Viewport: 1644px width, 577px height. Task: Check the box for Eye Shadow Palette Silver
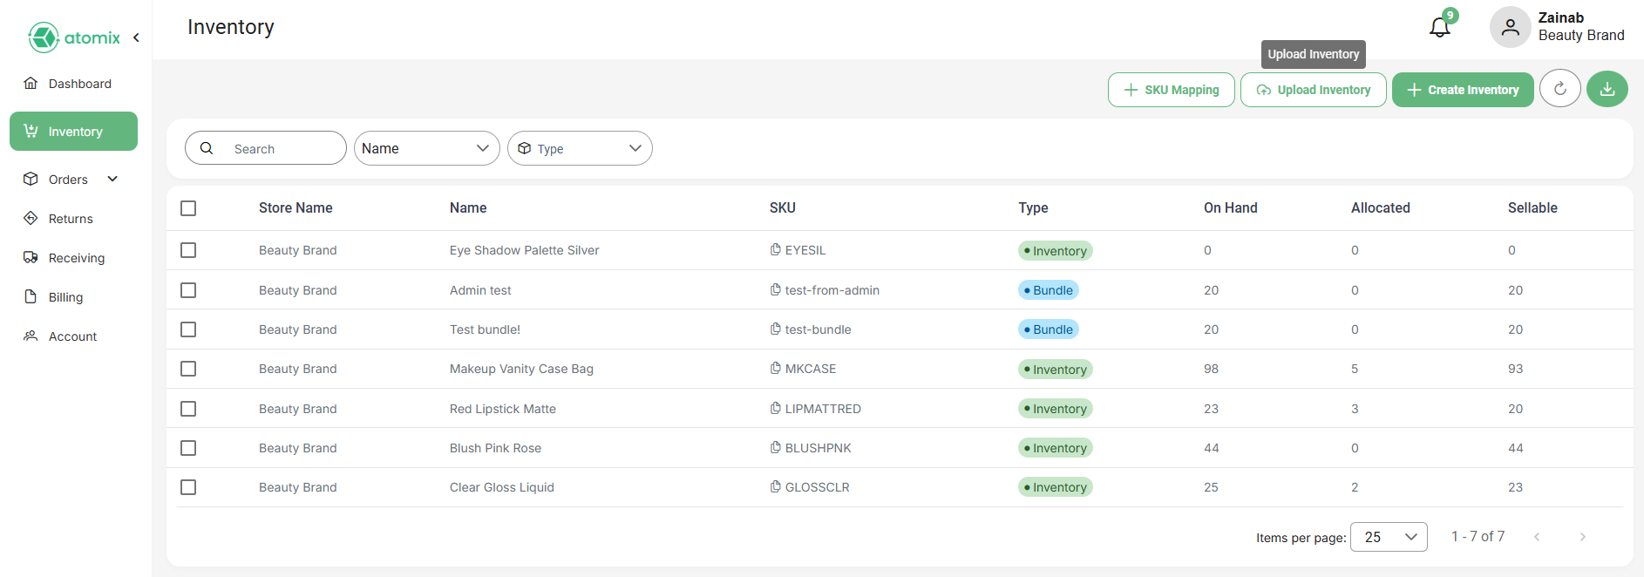188,250
